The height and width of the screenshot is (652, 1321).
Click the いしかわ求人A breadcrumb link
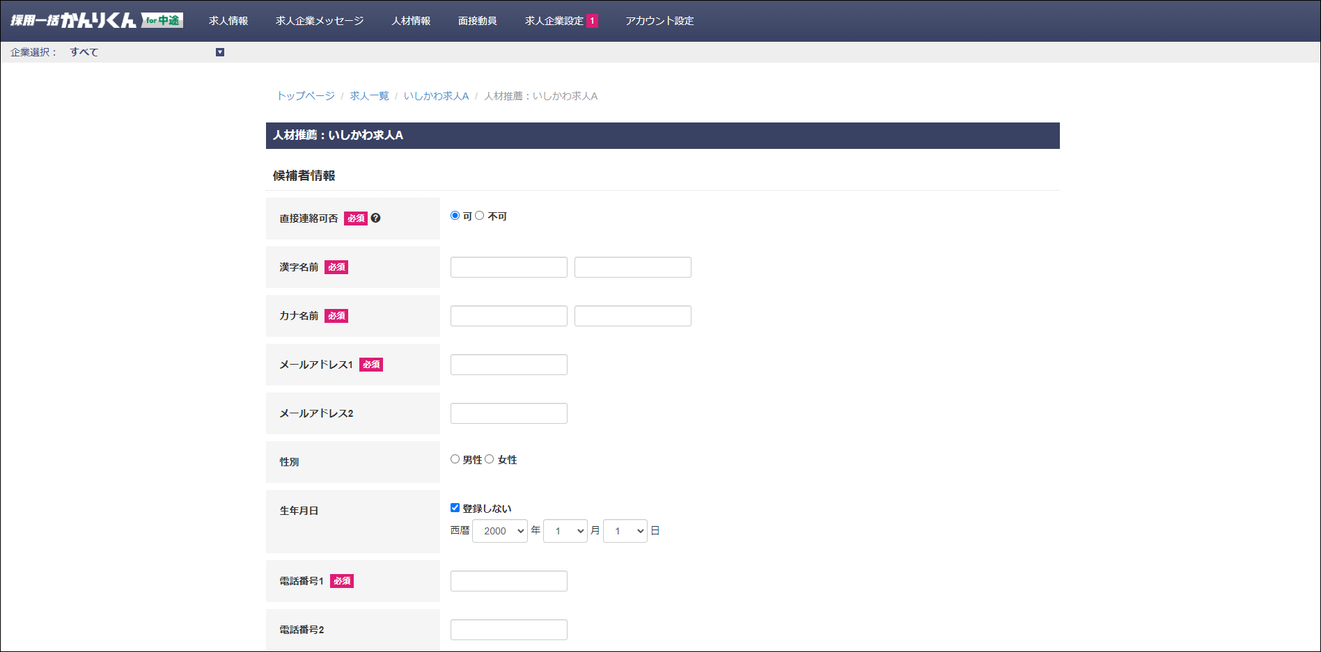click(436, 96)
